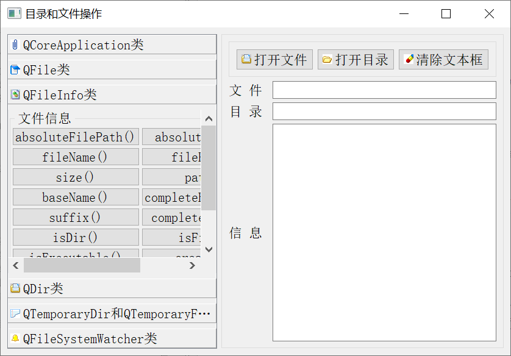Click the isDir() button

click(x=76, y=237)
